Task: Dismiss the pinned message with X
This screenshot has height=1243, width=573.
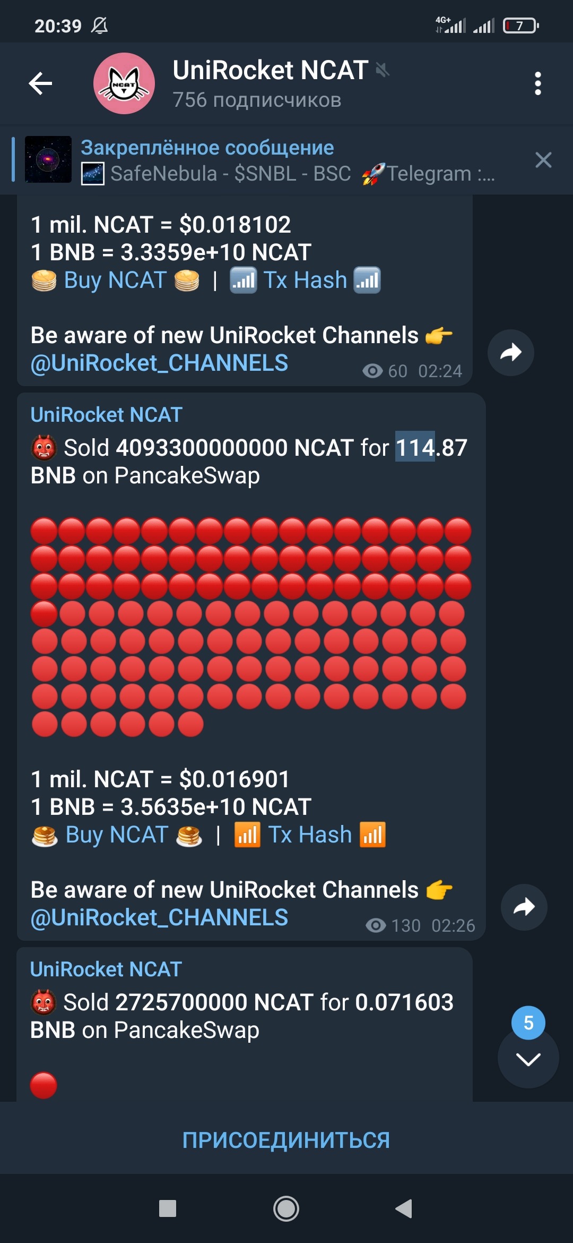Action: 543,160
